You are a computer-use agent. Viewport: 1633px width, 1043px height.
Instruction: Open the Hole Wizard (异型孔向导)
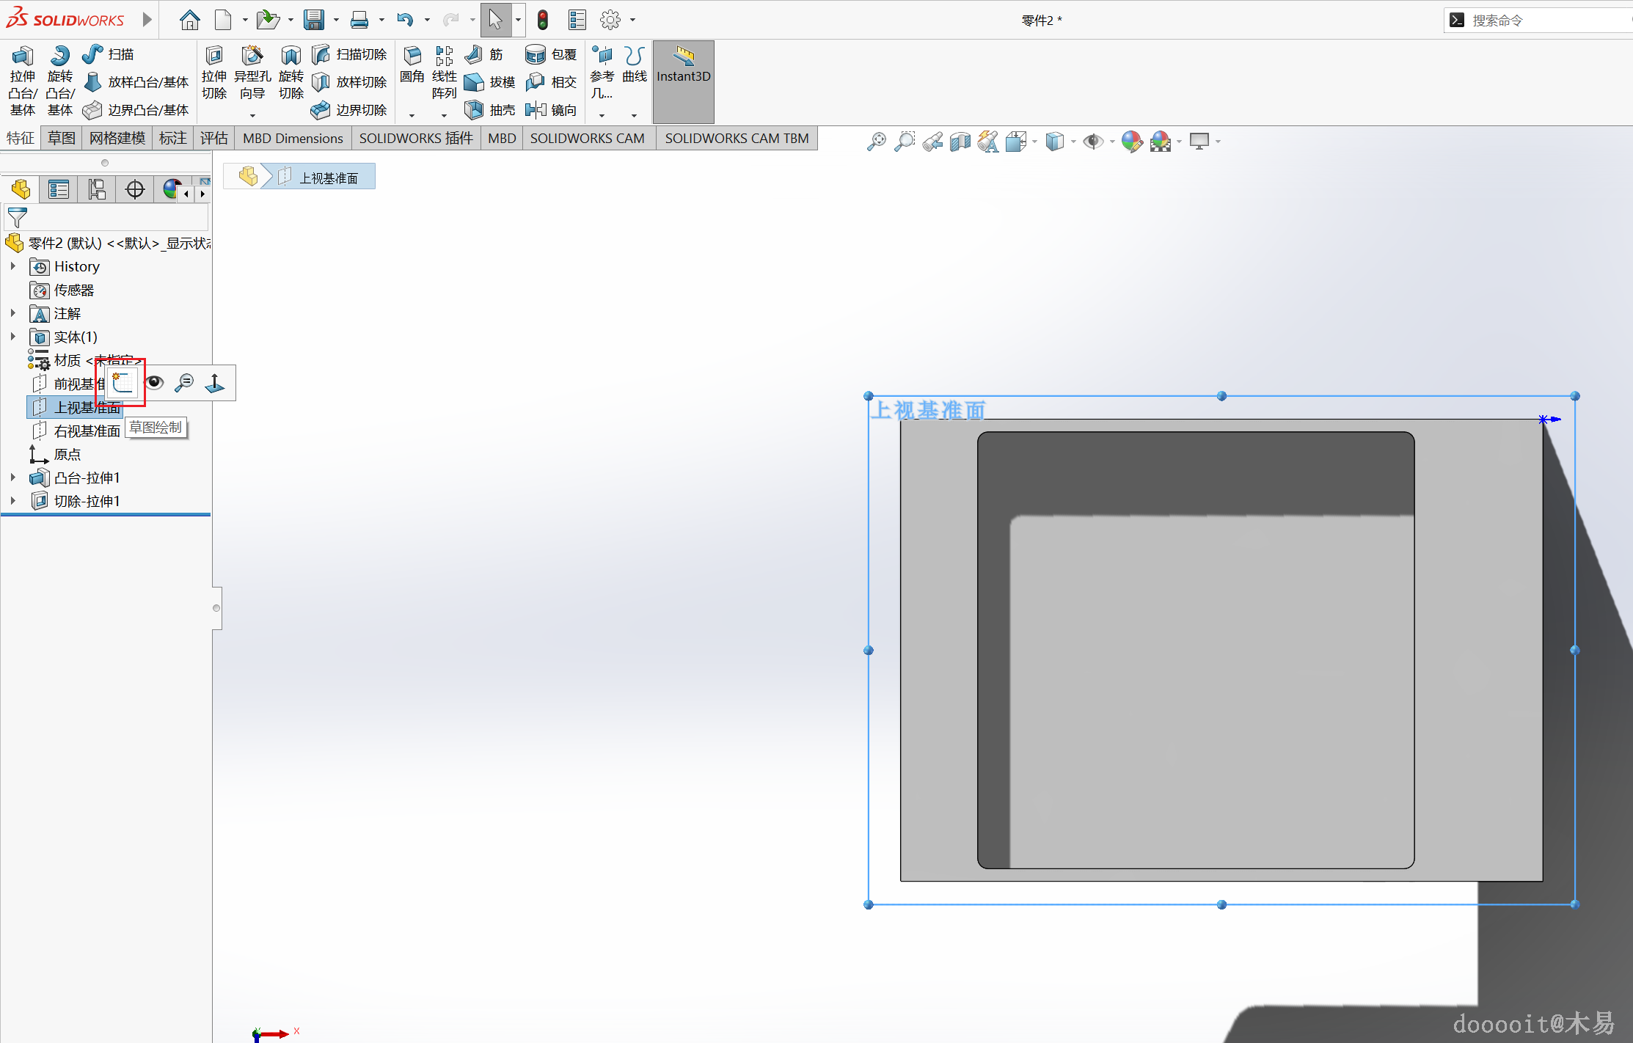252,73
